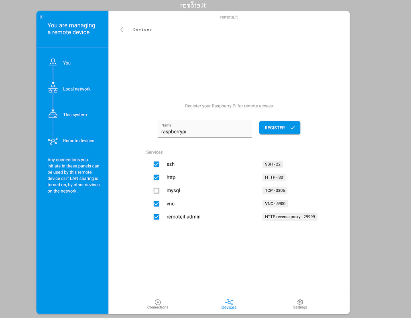Go back using the left chevron
The height and width of the screenshot is (318, 411).
(x=122, y=30)
